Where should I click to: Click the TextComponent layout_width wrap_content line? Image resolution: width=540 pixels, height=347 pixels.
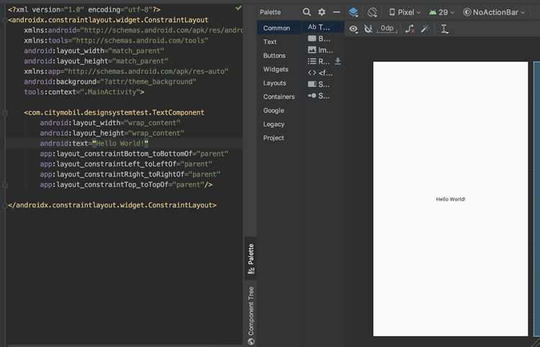[x=110, y=123]
